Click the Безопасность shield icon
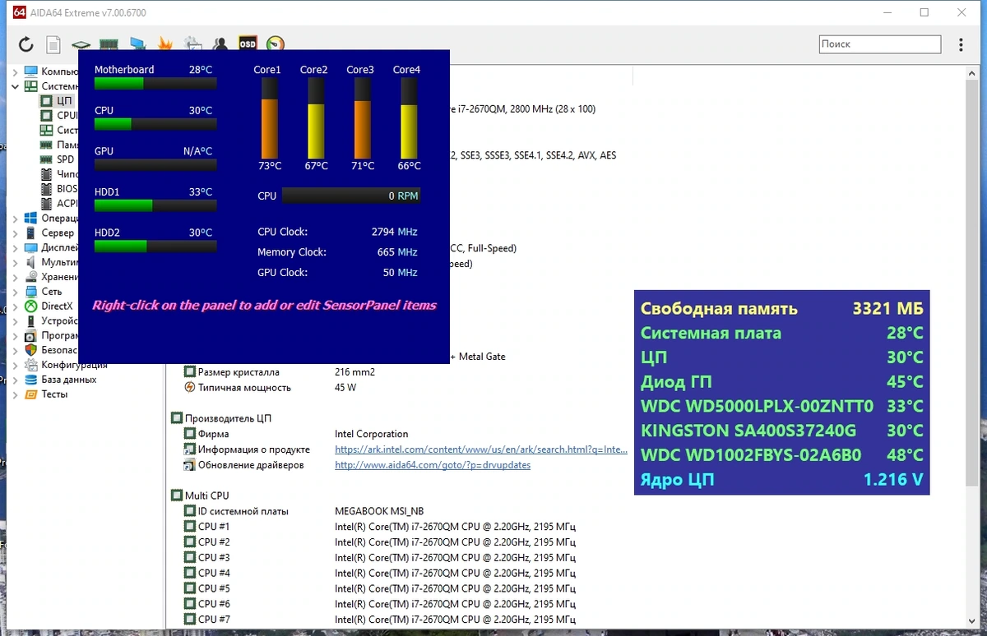This screenshot has width=987, height=636. [x=31, y=350]
